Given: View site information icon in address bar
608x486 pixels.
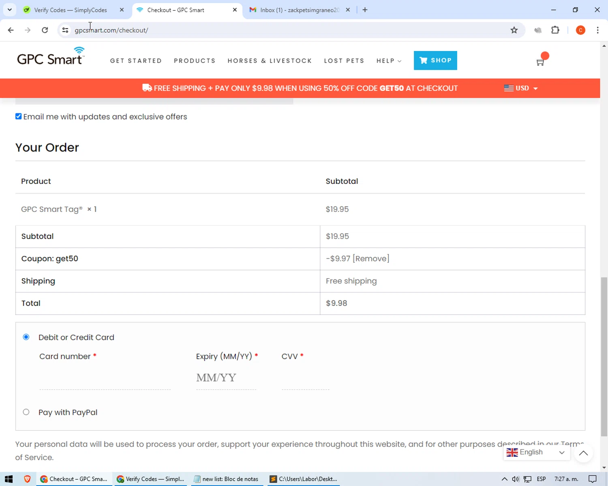Looking at the screenshot, I should [x=65, y=30].
